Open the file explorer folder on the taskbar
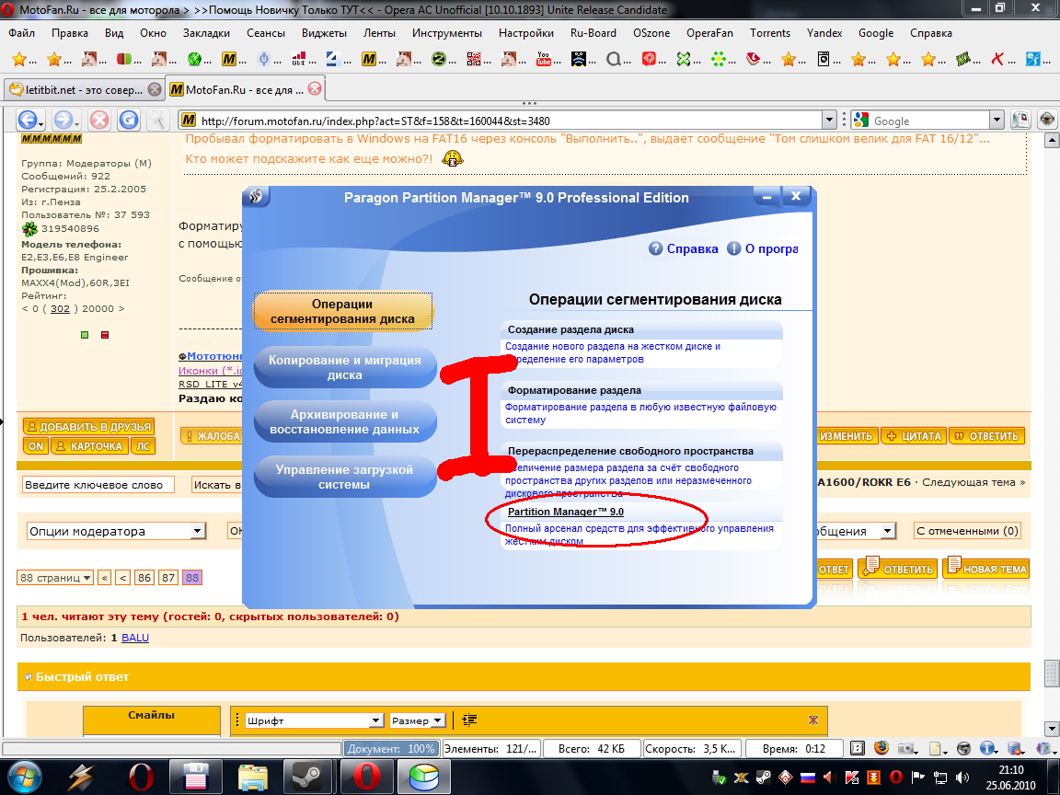The image size is (1060, 795). point(253,777)
